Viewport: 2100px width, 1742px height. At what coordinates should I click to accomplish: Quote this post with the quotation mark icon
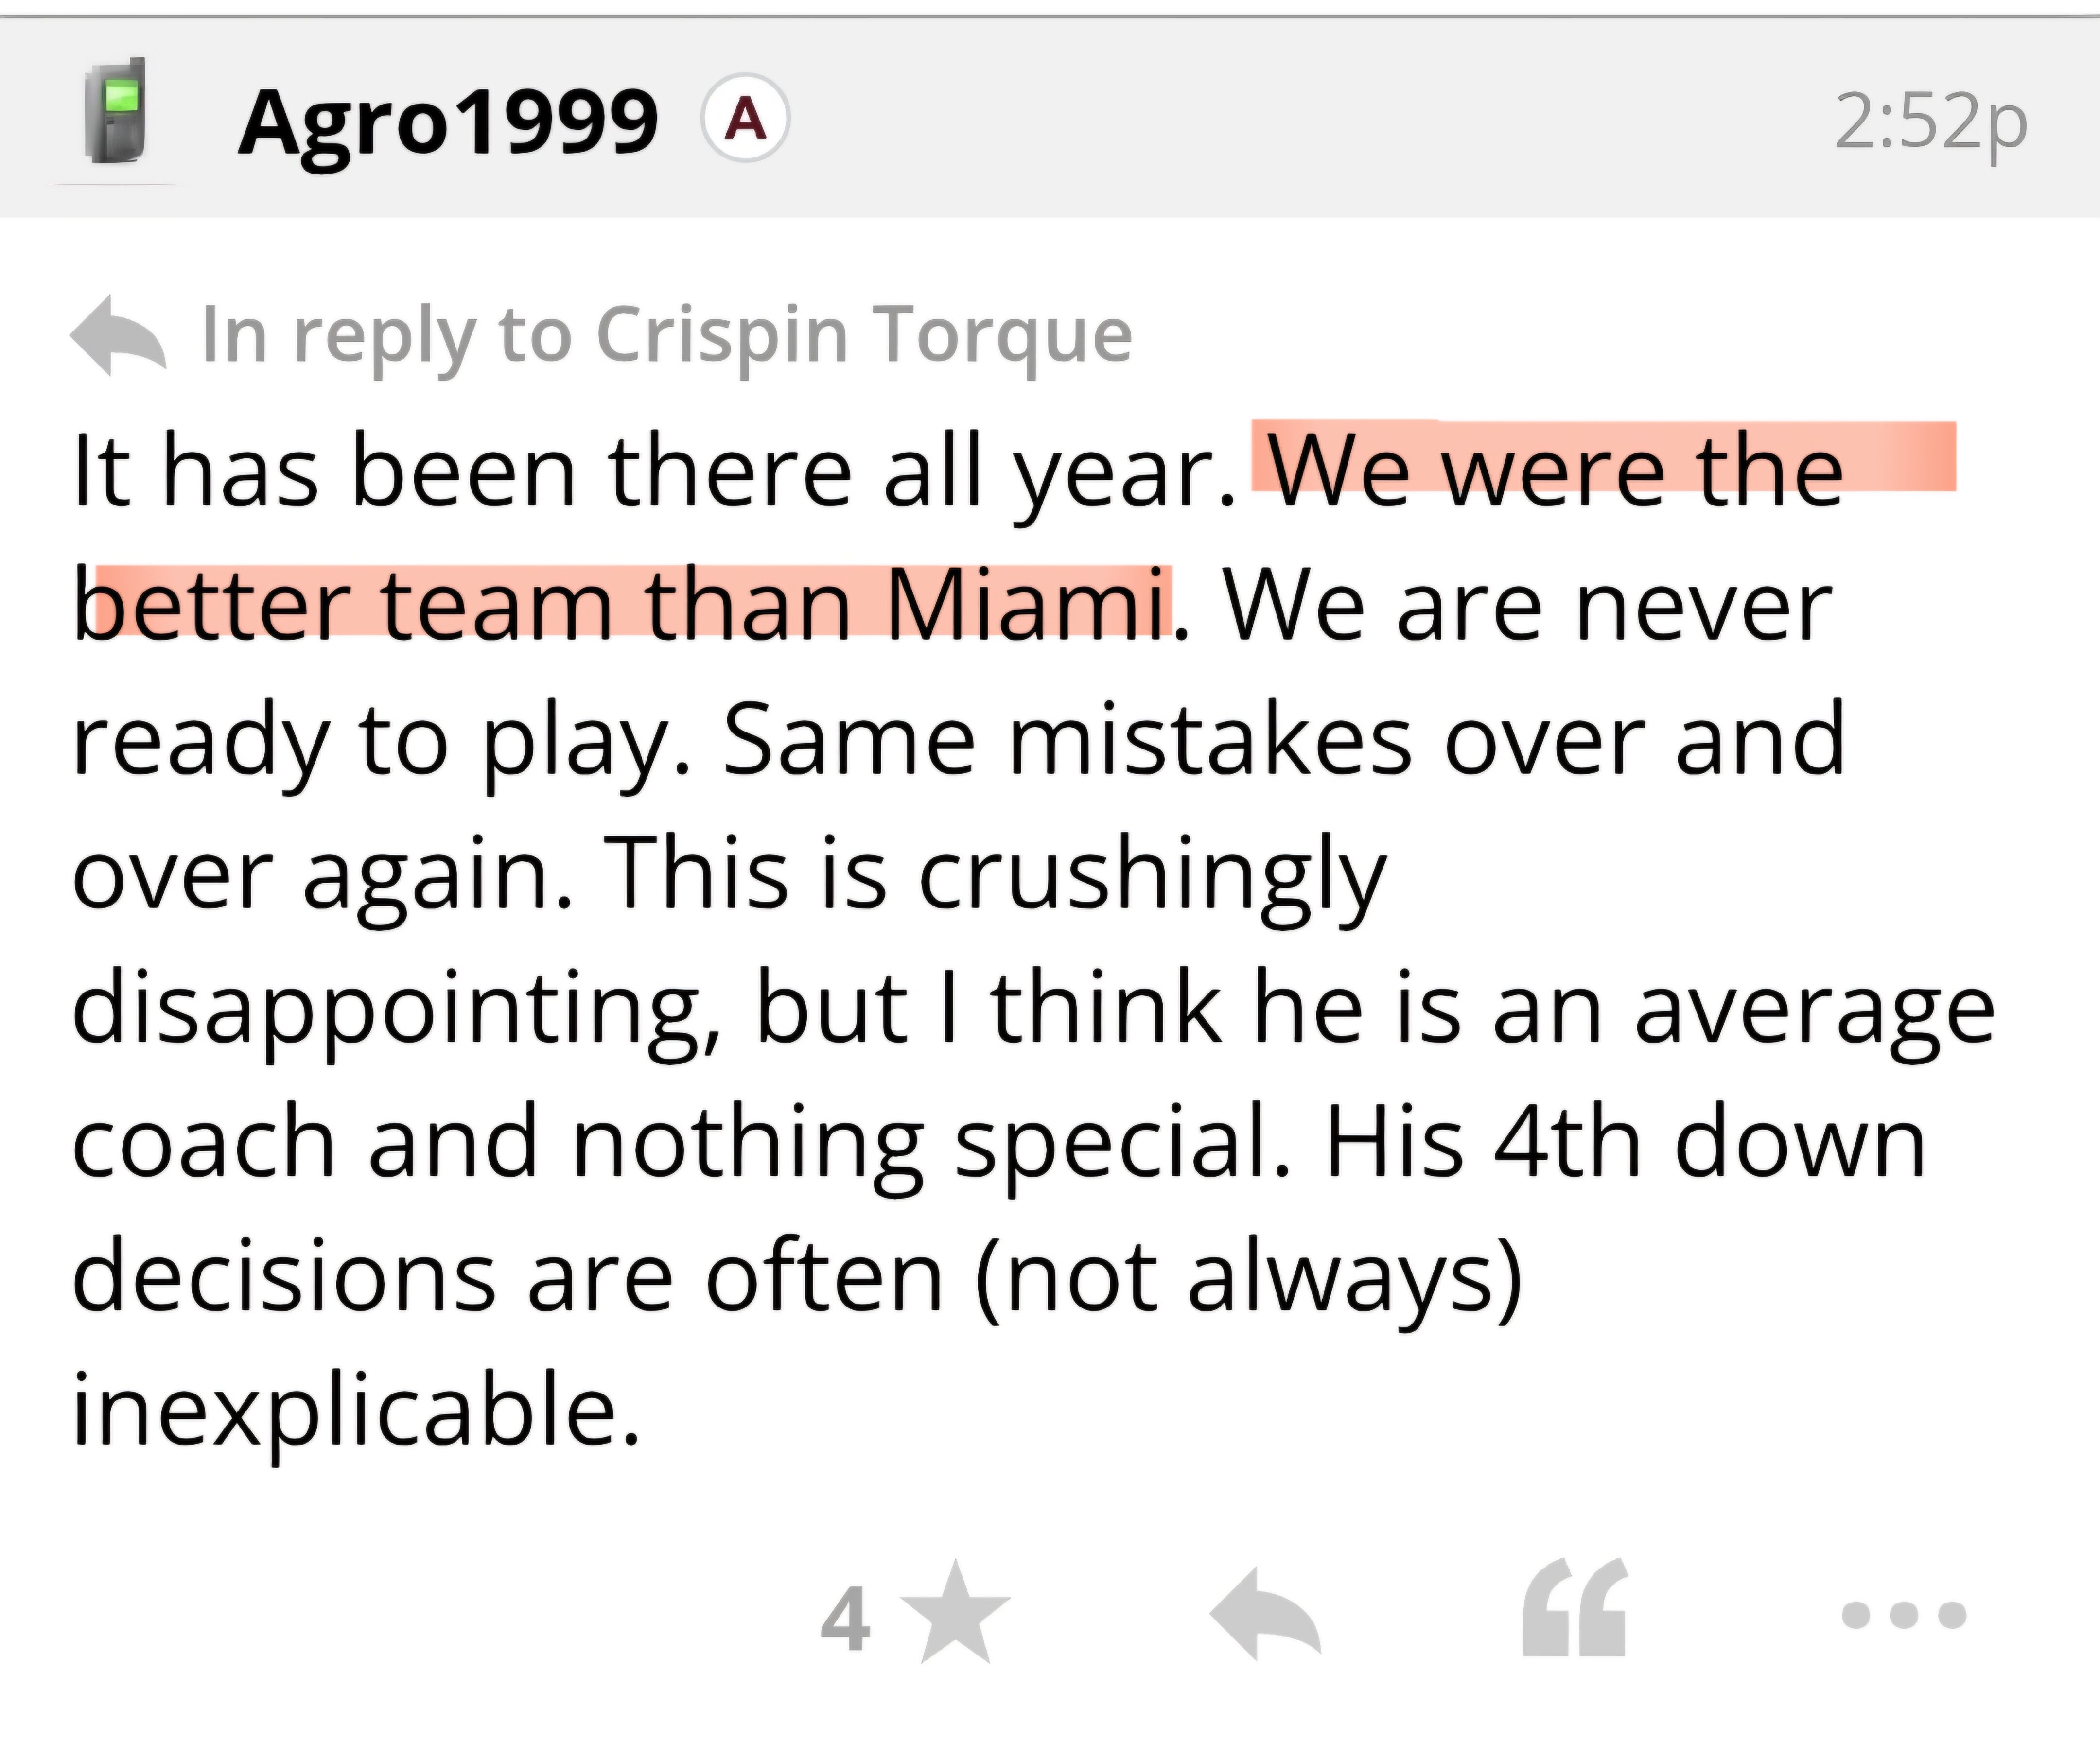tap(1574, 1610)
